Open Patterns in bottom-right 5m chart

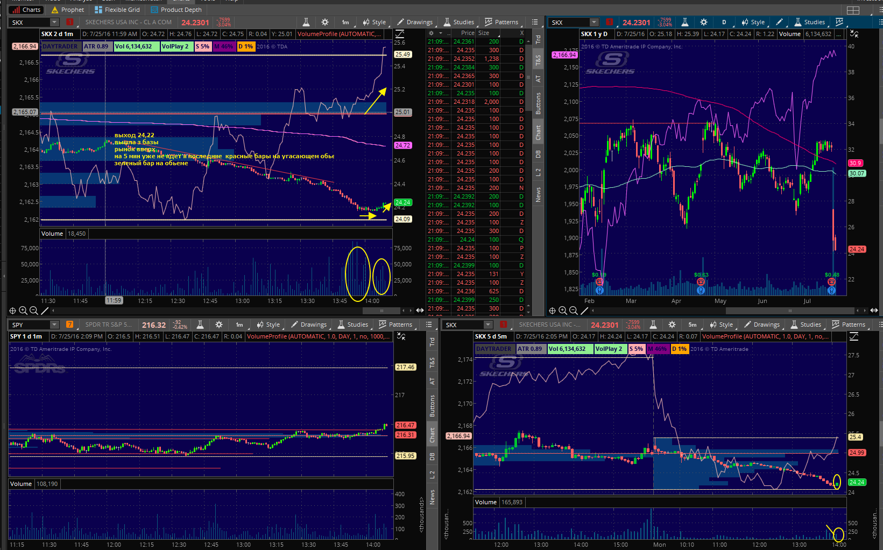point(849,325)
